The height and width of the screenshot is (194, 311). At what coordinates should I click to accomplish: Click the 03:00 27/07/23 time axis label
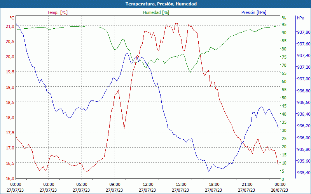[x=48, y=187]
